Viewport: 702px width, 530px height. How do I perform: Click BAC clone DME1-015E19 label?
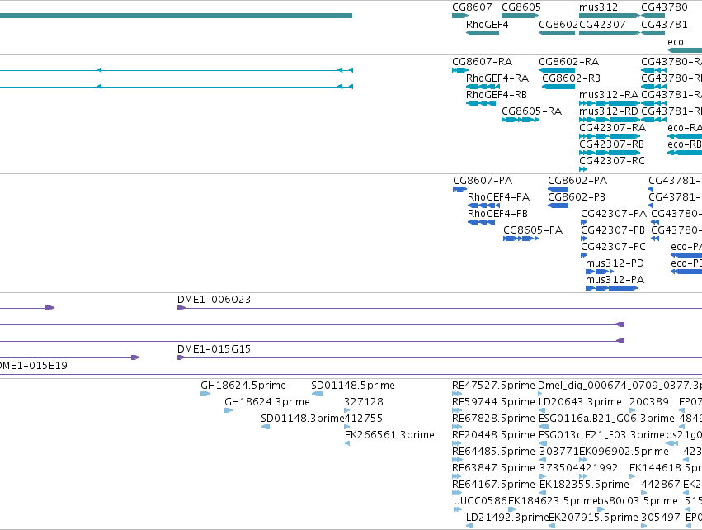[x=34, y=366]
